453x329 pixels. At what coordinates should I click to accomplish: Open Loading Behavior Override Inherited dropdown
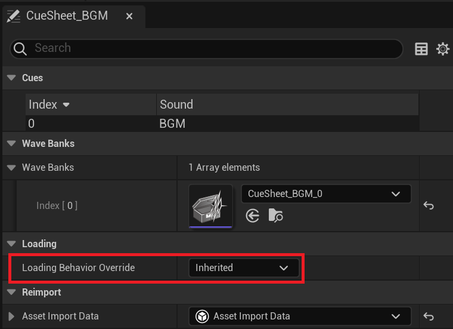244,268
